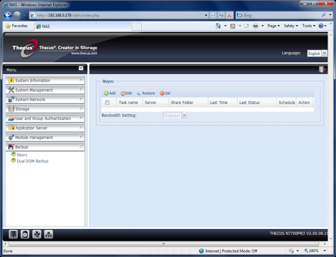This screenshot has width=336, height=257.
Task: Click the Schedule column header
Action: point(287,103)
